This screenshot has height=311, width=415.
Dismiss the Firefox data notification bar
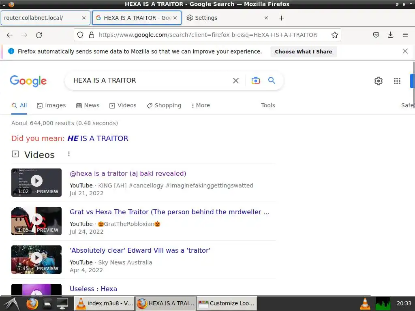[x=405, y=51]
